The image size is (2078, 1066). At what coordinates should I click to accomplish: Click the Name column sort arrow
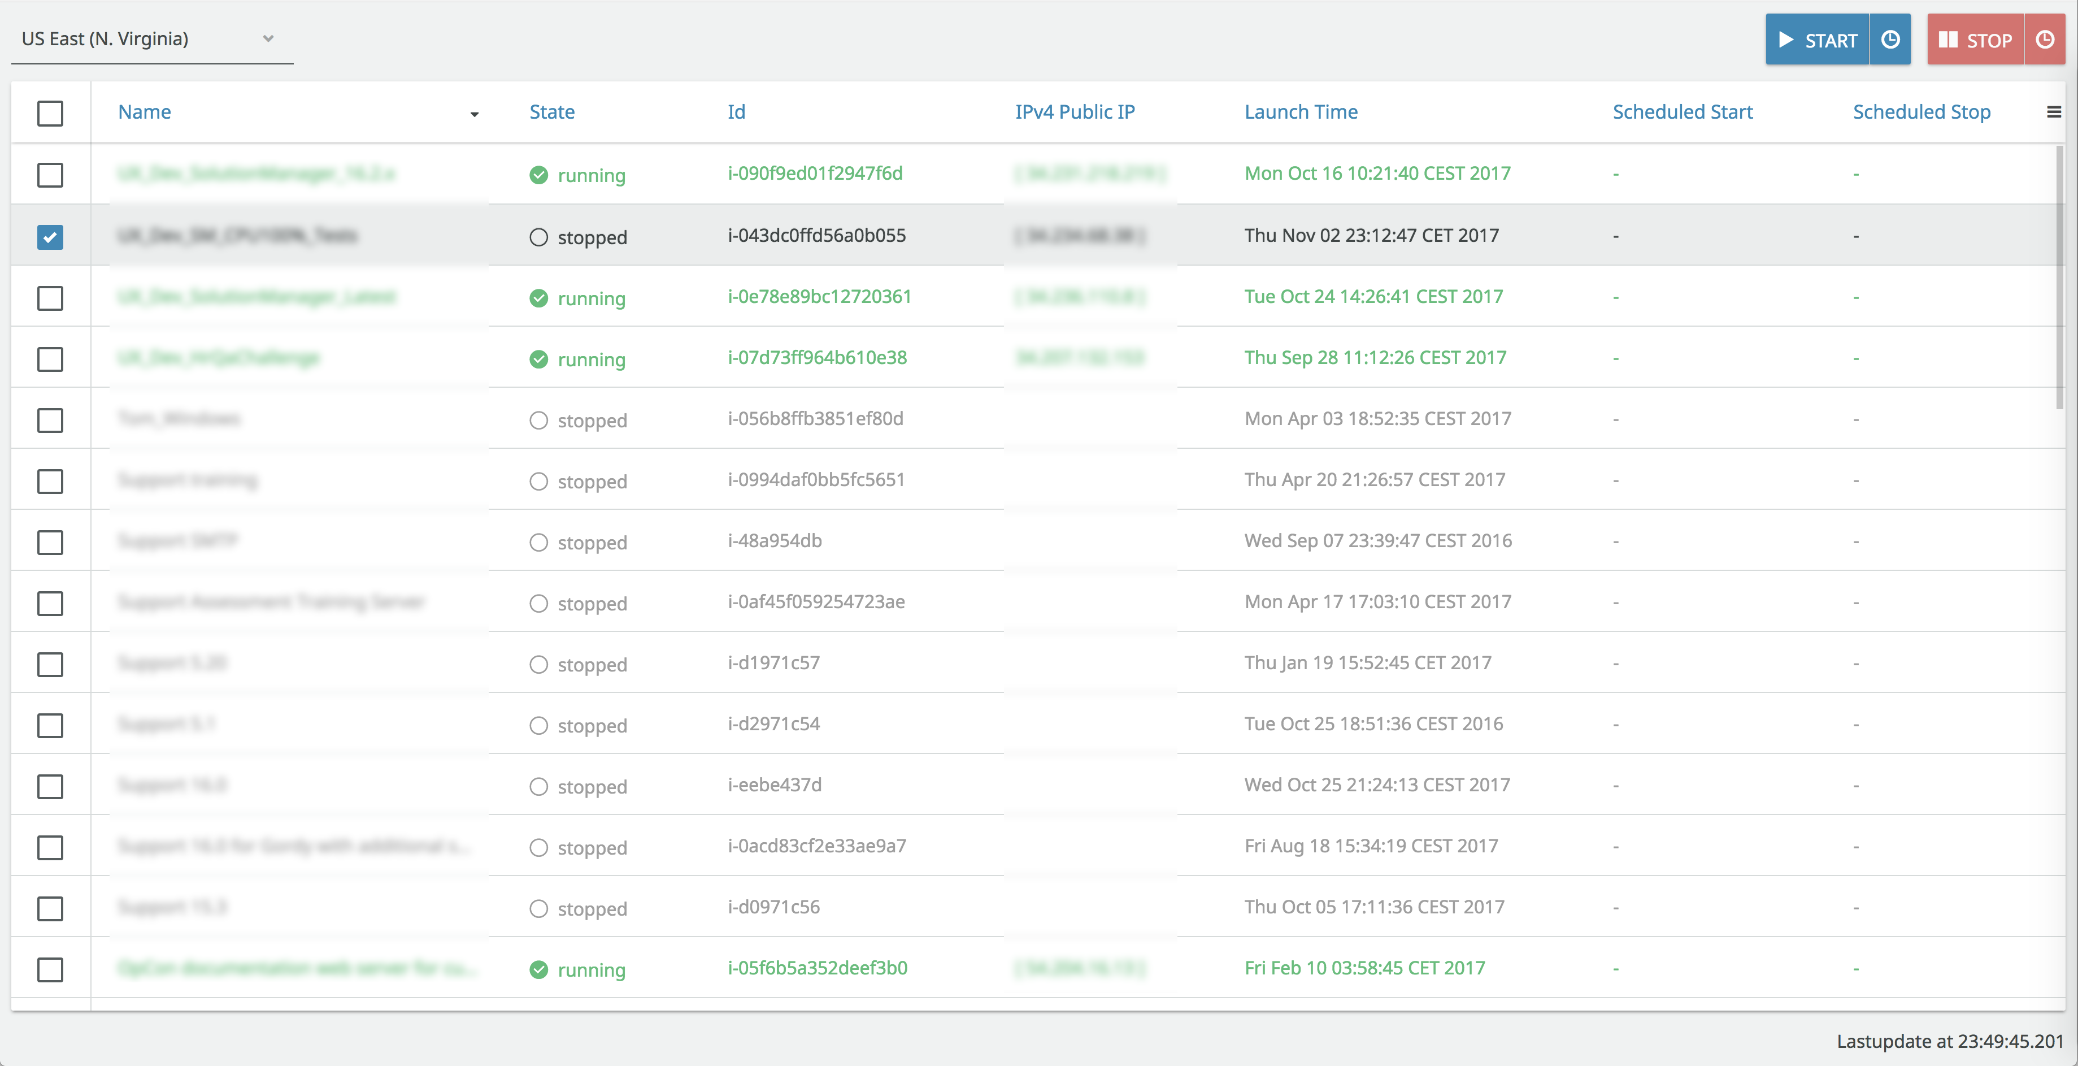pos(475,115)
